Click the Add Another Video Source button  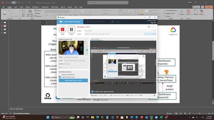pos(73,80)
